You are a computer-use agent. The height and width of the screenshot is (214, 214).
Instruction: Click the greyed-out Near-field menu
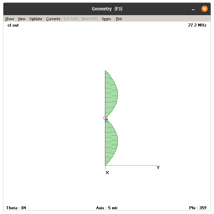click(90, 19)
